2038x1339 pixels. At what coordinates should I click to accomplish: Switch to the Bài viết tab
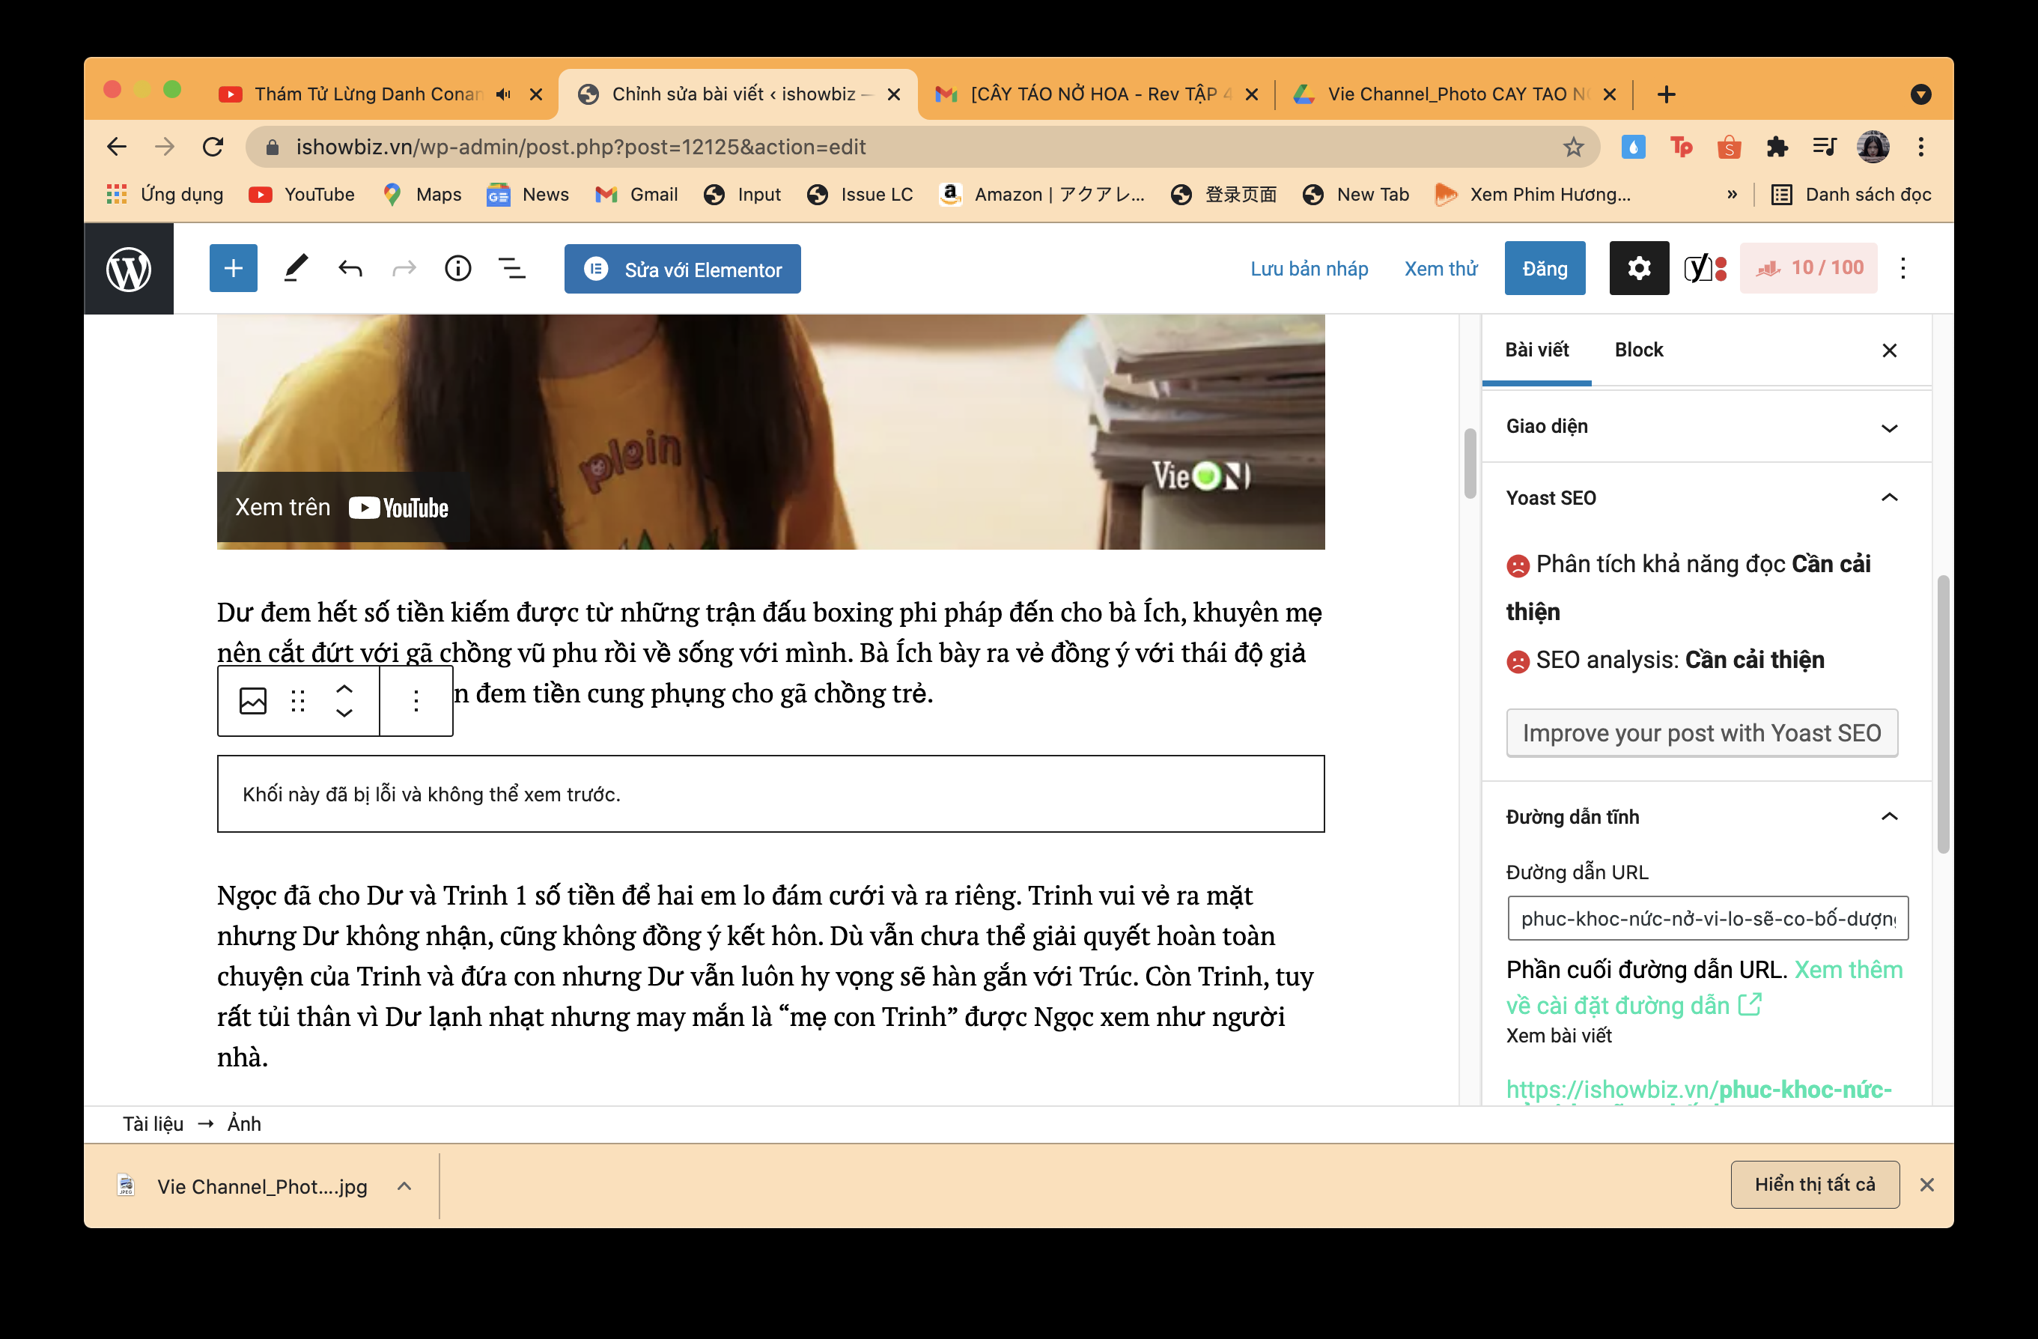point(1536,350)
